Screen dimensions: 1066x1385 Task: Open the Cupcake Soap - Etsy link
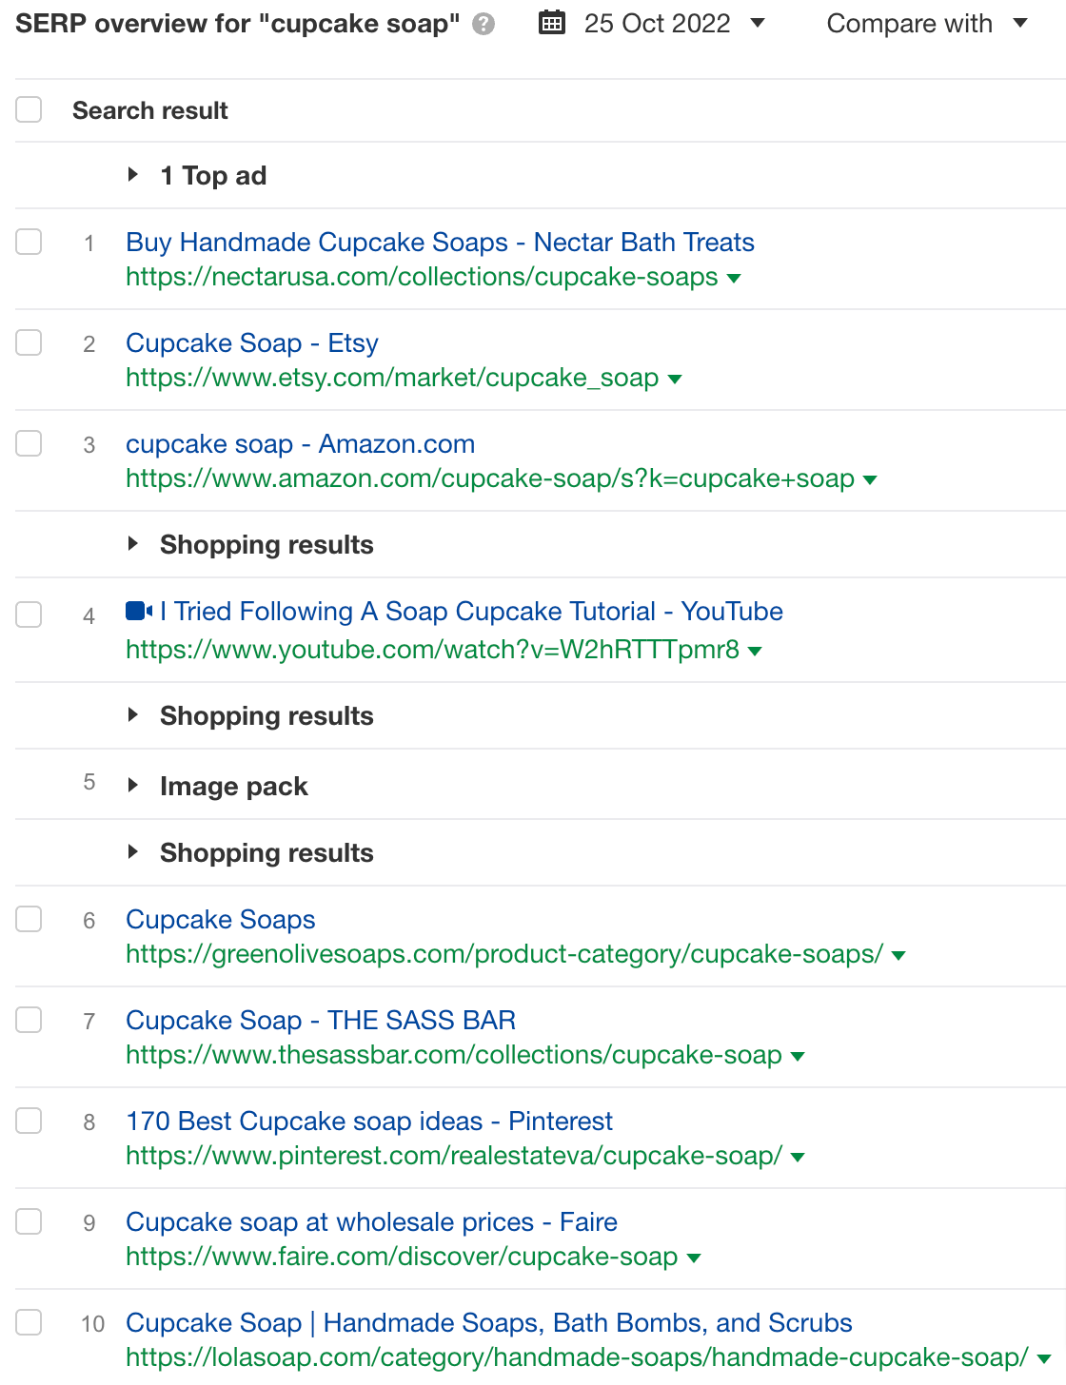[251, 342]
